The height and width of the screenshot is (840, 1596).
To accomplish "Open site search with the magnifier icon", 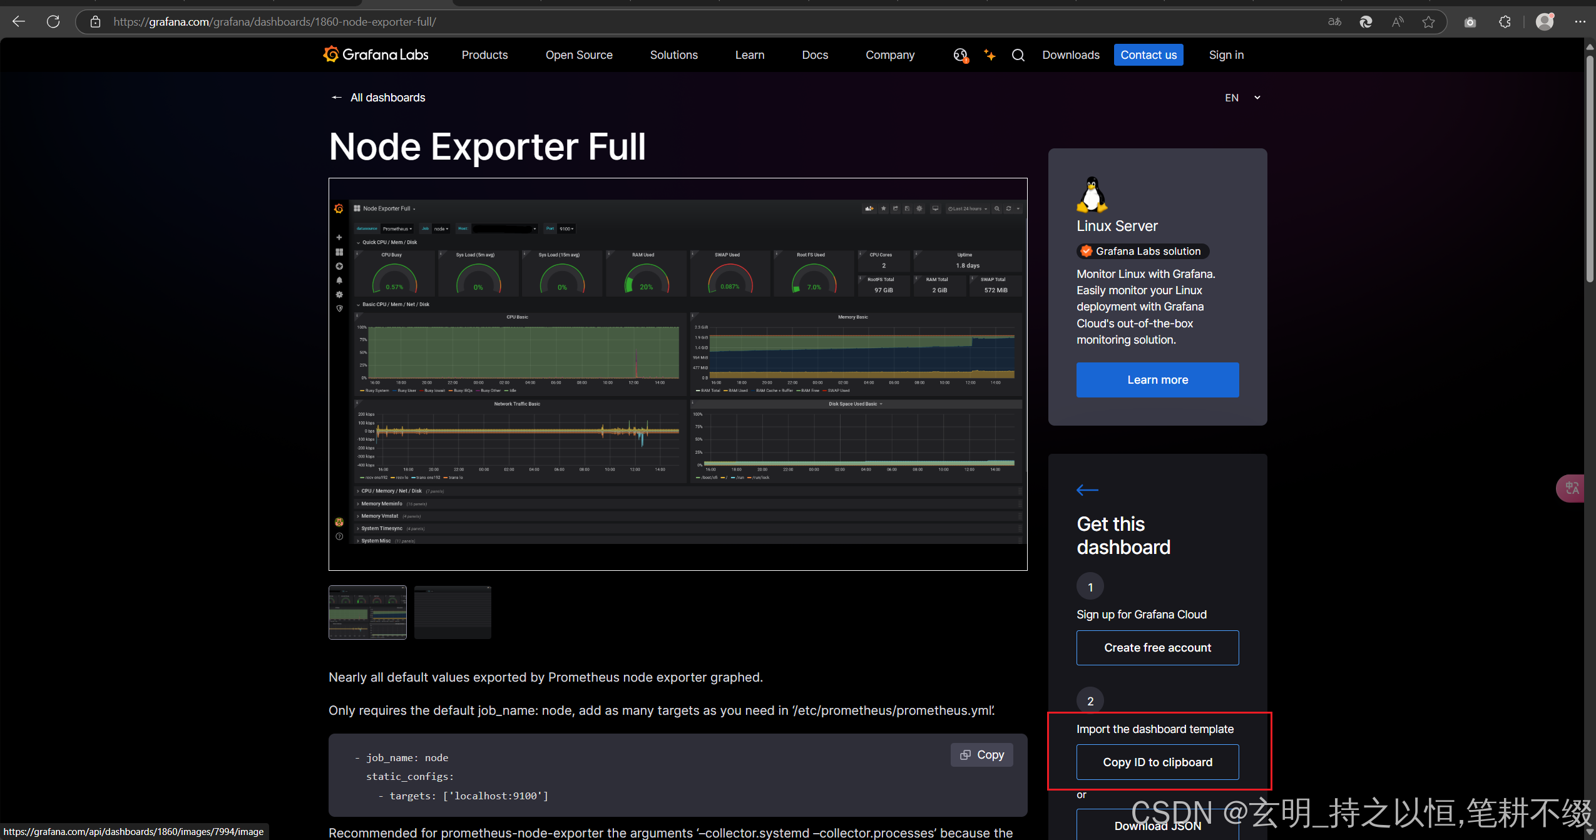I will coord(1018,55).
